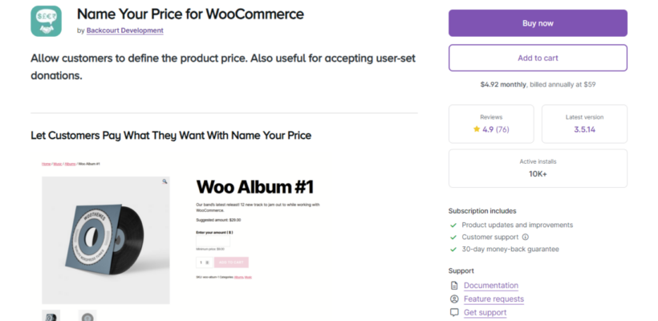Click the info icon beside Customer support
The image size is (658, 321).
526,237
